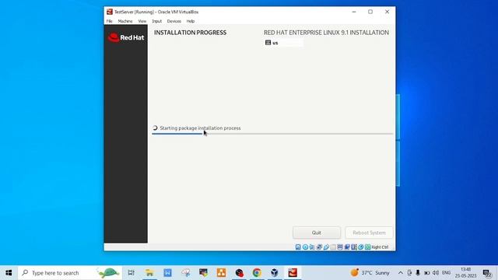The image size is (498, 280).
Task: Click the network adapter indicator in VirtualBox status bar
Action: [x=319, y=247]
